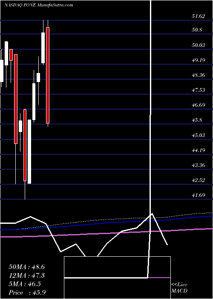Screen dimensions: 213x299
Task: Select the 46.69 price axis label
Action: click(198, 105)
